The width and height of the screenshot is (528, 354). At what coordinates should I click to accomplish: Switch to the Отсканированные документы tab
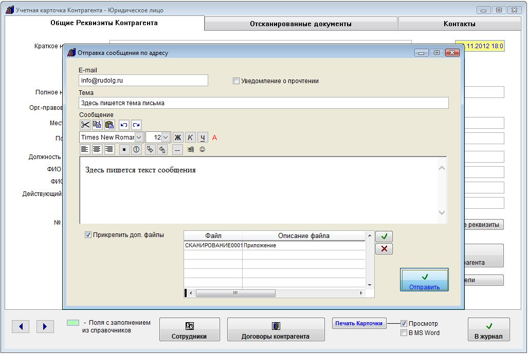coord(300,24)
